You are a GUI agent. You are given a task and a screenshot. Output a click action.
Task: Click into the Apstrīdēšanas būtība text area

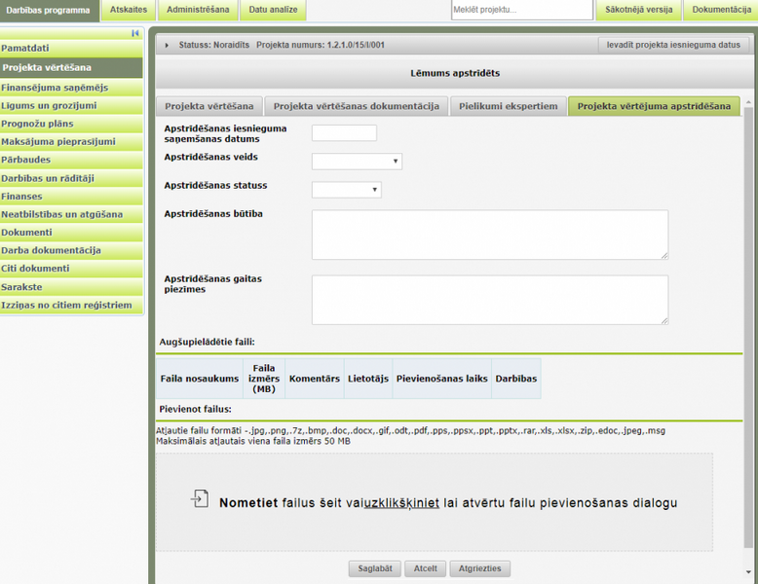click(x=489, y=235)
